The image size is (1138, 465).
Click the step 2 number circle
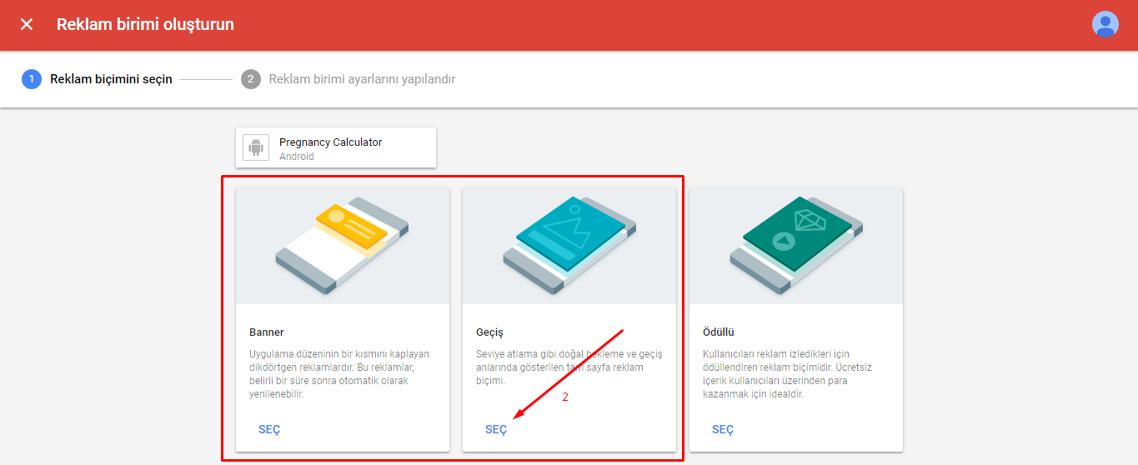(x=250, y=79)
